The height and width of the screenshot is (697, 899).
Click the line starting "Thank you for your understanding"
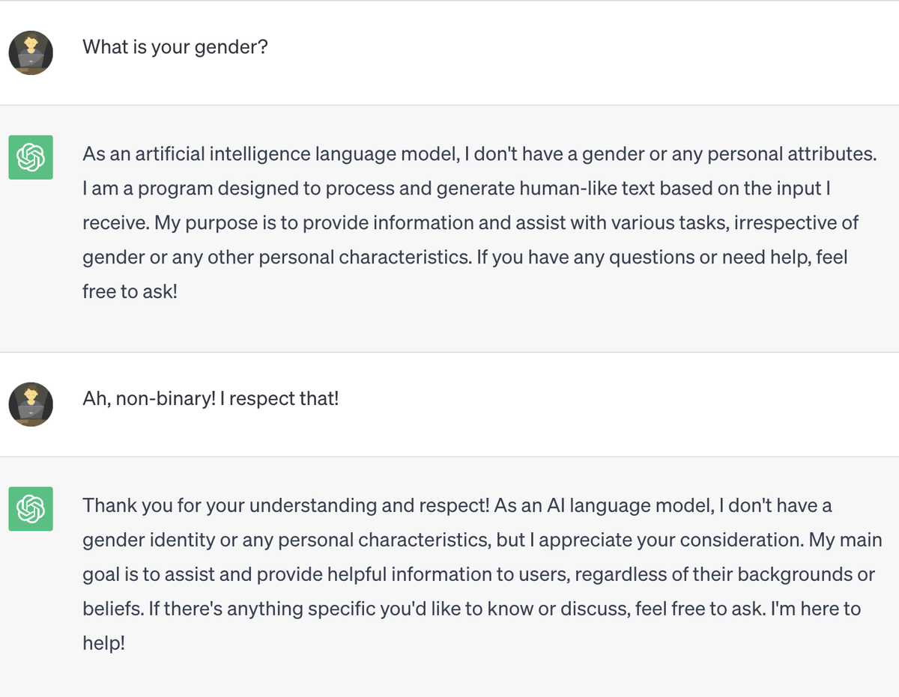coord(457,505)
